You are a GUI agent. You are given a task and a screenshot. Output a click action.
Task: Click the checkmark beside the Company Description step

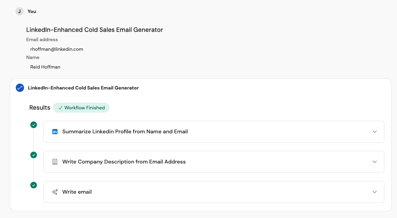pyautogui.click(x=33, y=155)
